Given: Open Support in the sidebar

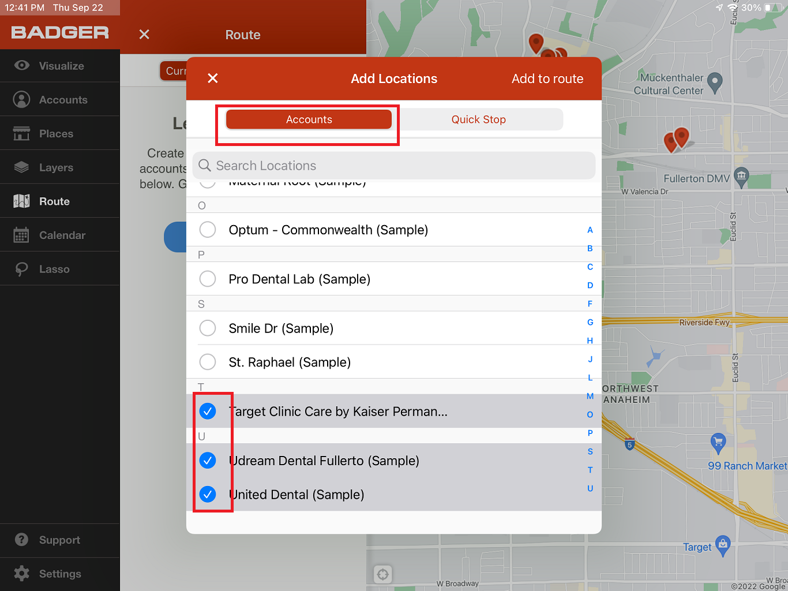Looking at the screenshot, I should (x=59, y=540).
